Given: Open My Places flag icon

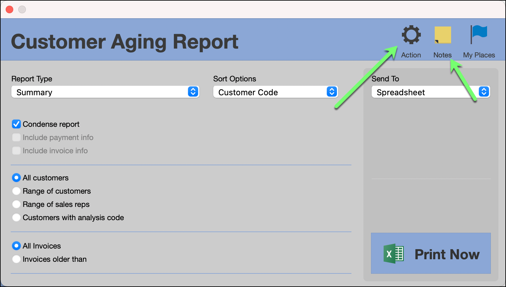Looking at the screenshot, I should (x=479, y=35).
